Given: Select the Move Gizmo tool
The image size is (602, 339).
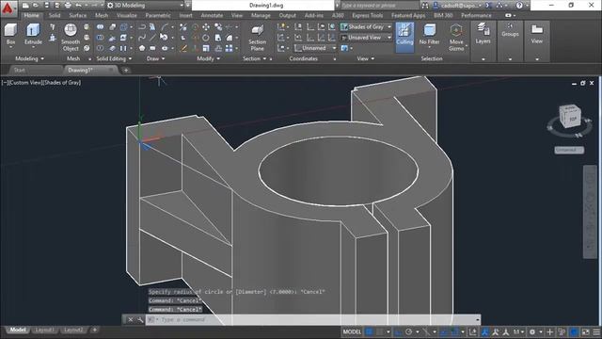Looking at the screenshot, I should (456, 38).
